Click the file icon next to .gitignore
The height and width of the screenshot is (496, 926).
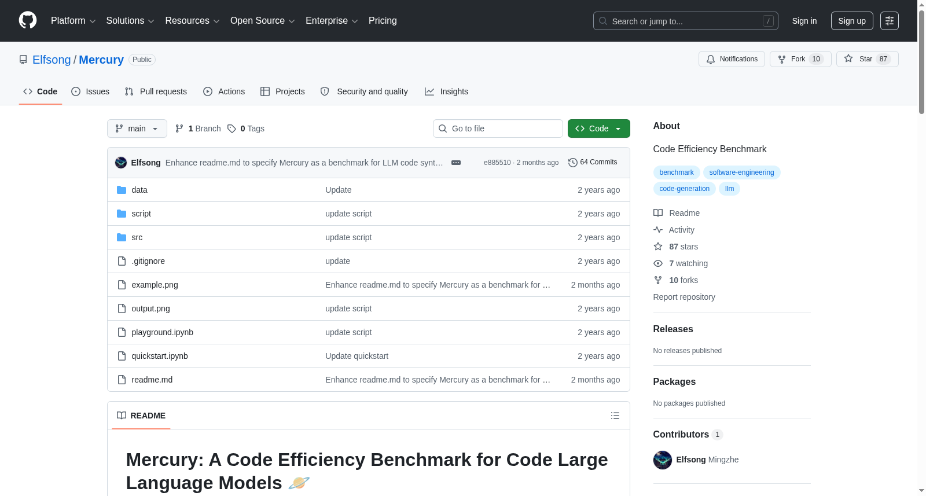[x=122, y=261]
